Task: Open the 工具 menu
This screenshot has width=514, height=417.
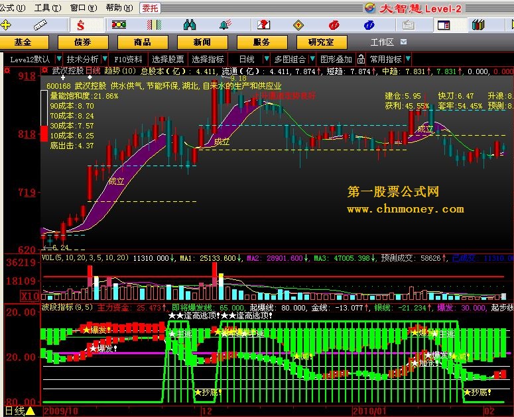Action: (x=48, y=7)
